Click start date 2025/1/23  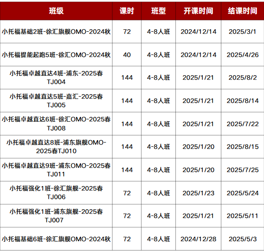(x=198, y=193)
